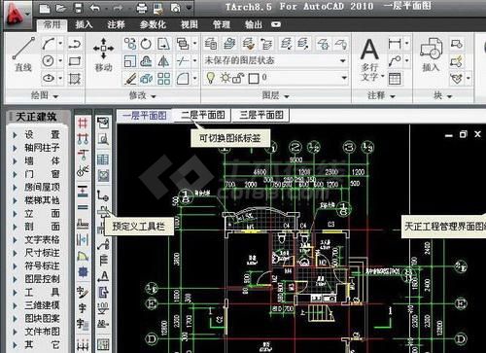Switch to 二层平面图 drawing tab
The image size is (486, 353).
[x=203, y=115]
